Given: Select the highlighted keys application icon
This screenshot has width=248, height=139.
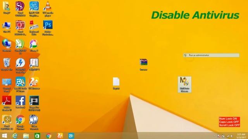Looking at the screenshot, I should pyautogui.click(x=184, y=85).
